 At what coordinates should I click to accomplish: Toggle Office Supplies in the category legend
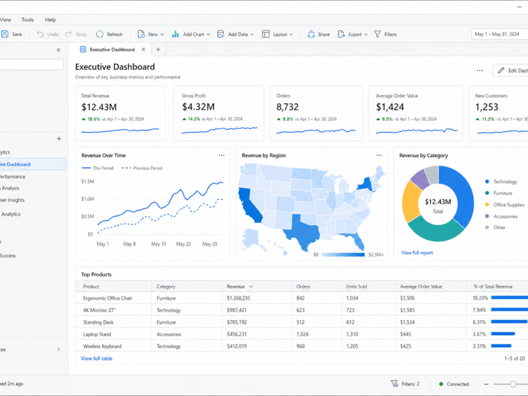click(504, 205)
